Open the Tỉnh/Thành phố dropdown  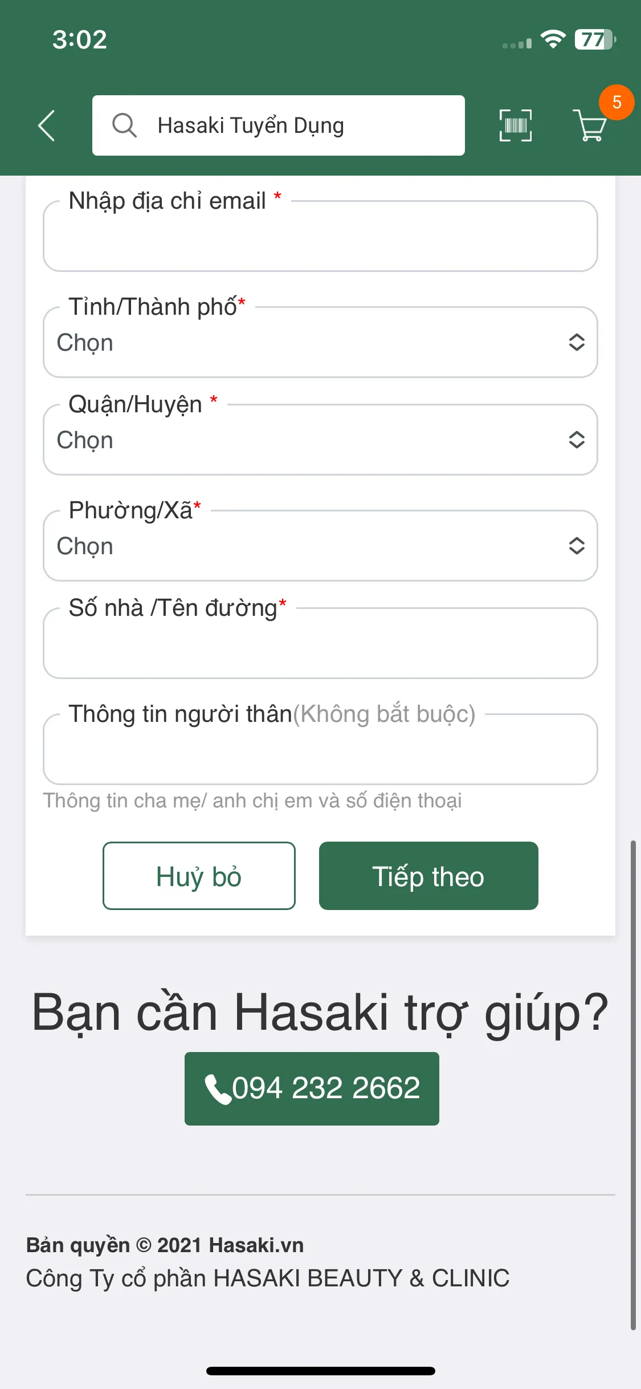tap(320, 342)
